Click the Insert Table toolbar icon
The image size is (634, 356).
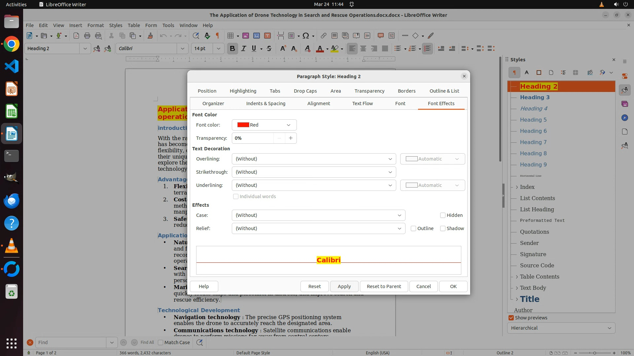pyautogui.click(x=230, y=36)
